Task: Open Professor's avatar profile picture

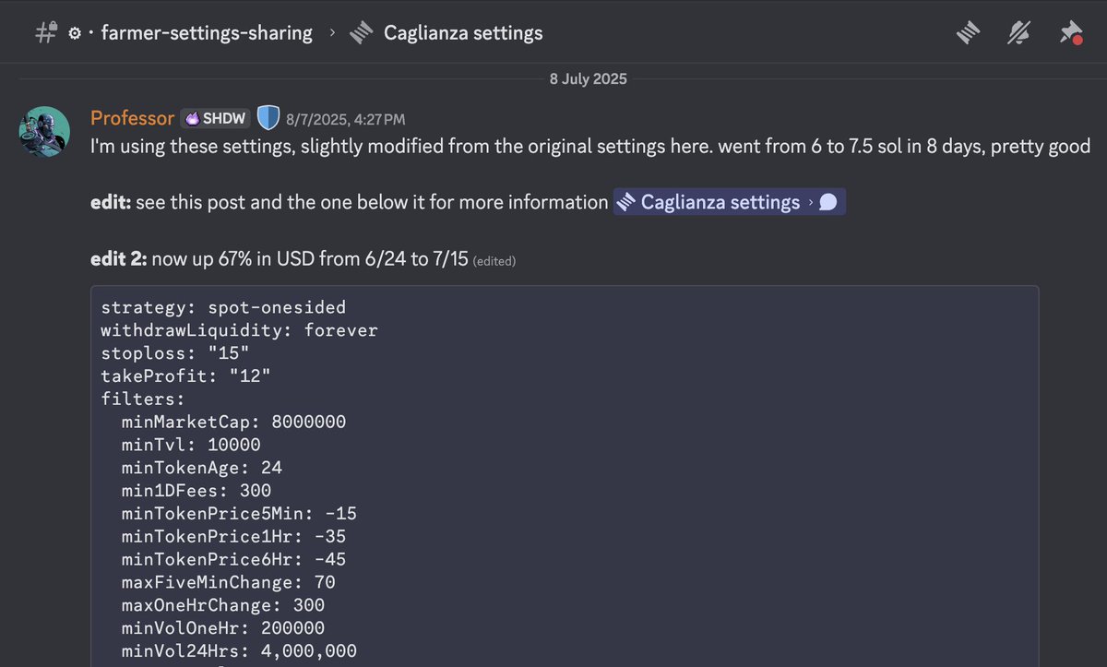Action: pos(44,131)
